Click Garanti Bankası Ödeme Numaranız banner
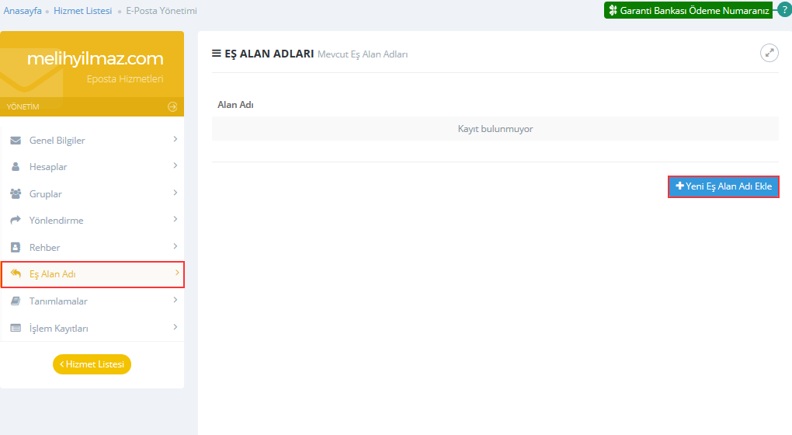The height and width of the screenshot is (435, 792). (688, 11)
